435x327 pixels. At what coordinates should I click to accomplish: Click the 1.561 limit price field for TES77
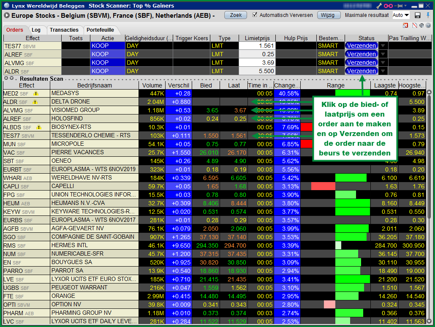tap(257, 46)
